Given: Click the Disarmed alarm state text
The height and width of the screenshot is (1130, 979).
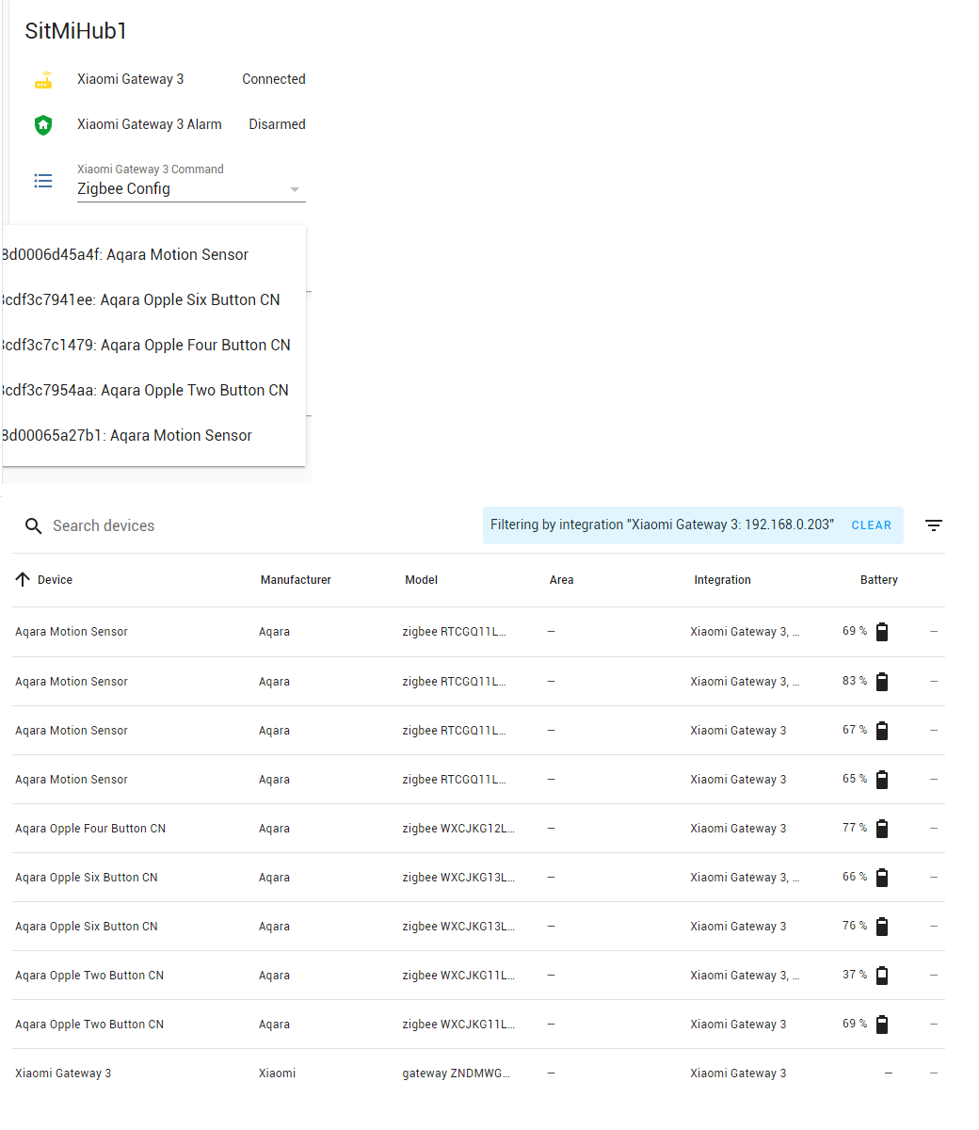Looking at the screenshot, I should click(277, 124).
